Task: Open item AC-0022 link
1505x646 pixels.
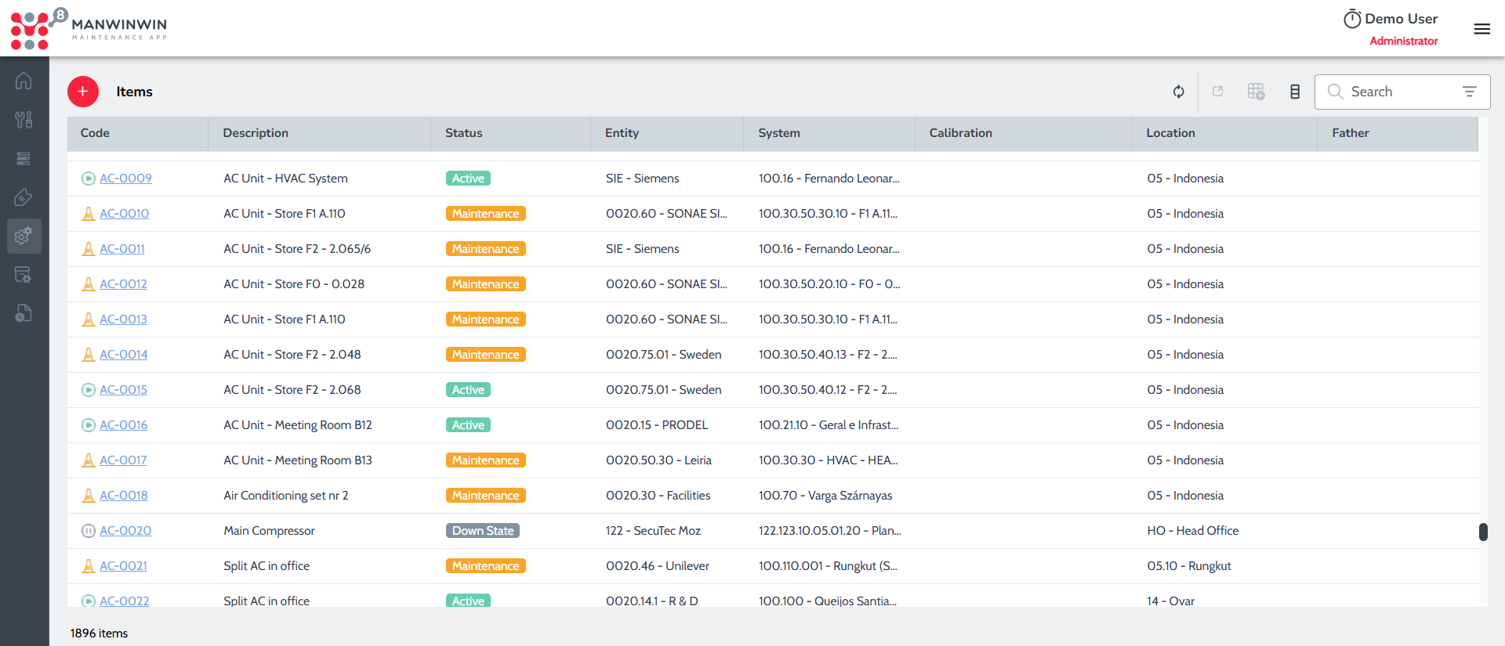Action: (124, 601)
